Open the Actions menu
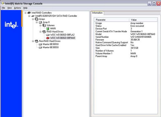 point(18,8)
